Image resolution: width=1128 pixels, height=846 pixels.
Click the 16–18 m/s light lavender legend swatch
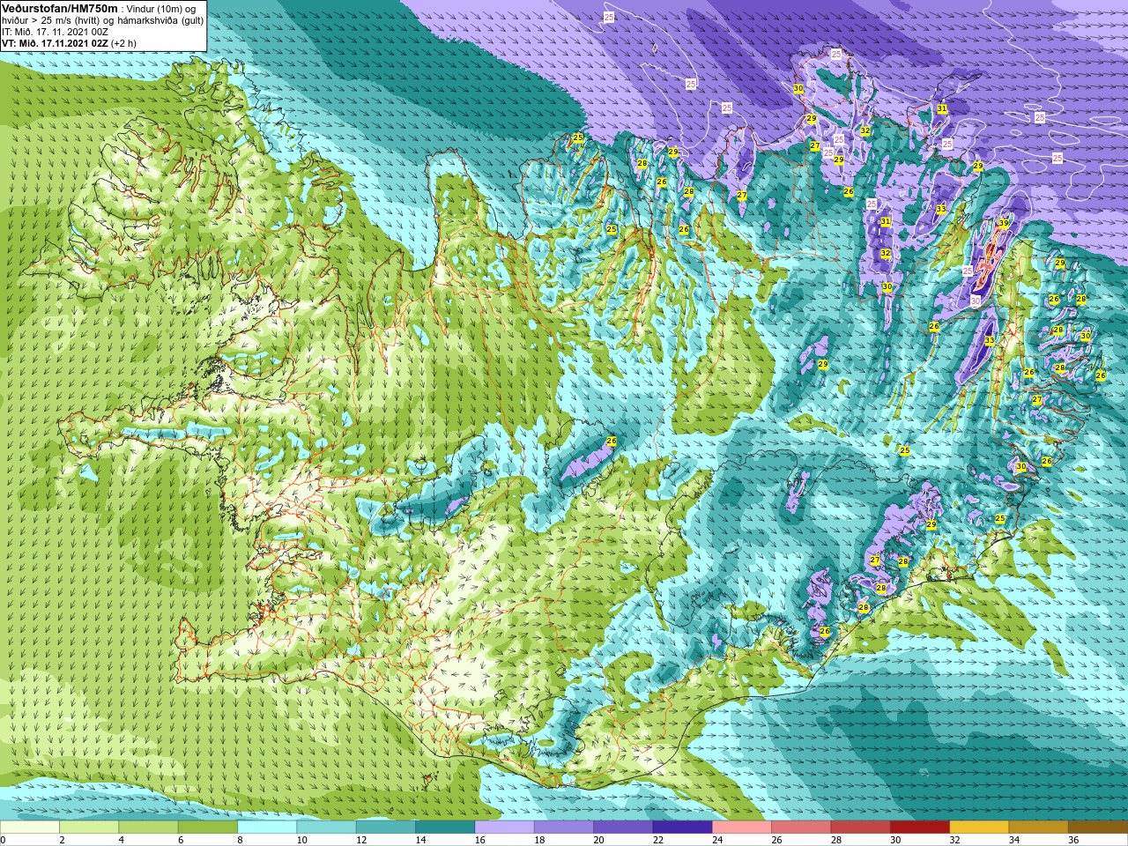click(x=504, y=827)
